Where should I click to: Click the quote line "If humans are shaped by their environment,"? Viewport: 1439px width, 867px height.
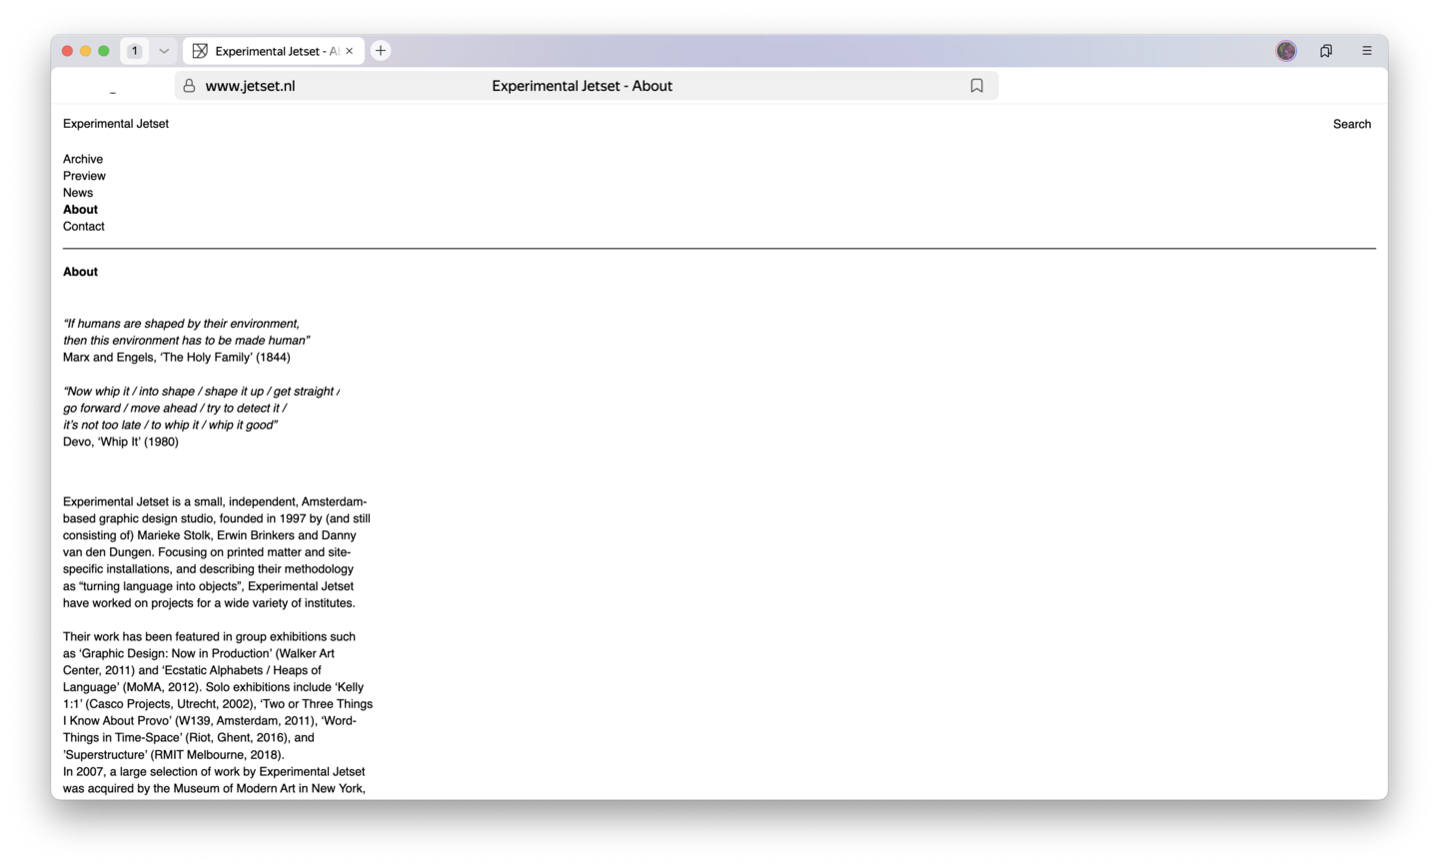pos(181,324)
